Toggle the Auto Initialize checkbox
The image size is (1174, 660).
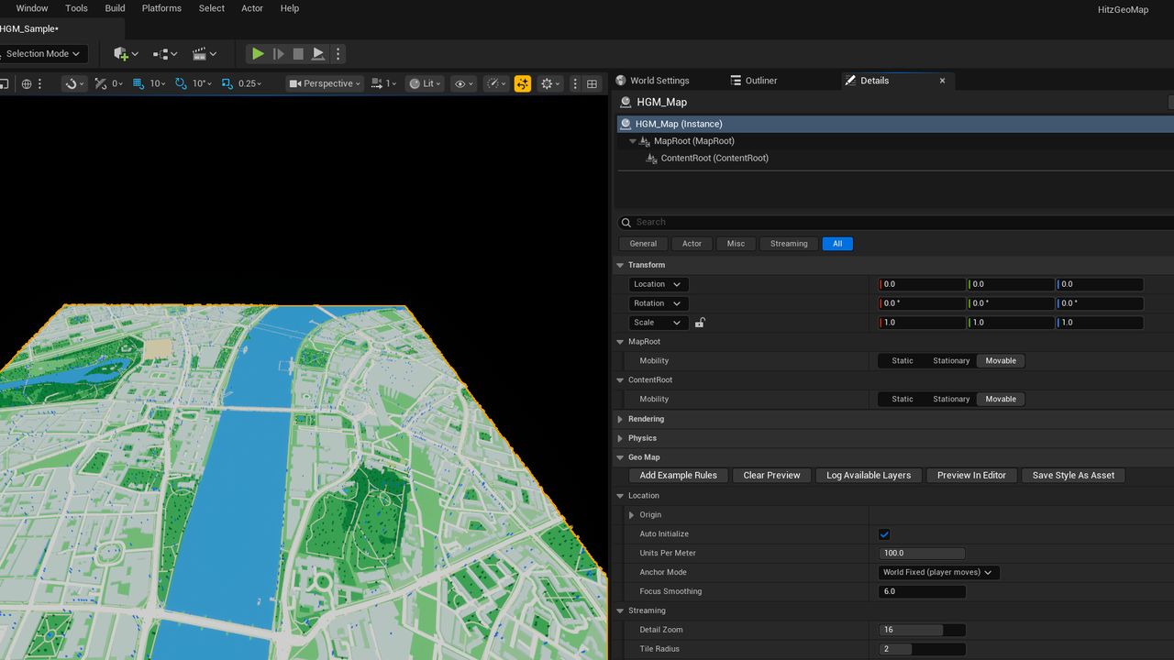click(884, 534)
